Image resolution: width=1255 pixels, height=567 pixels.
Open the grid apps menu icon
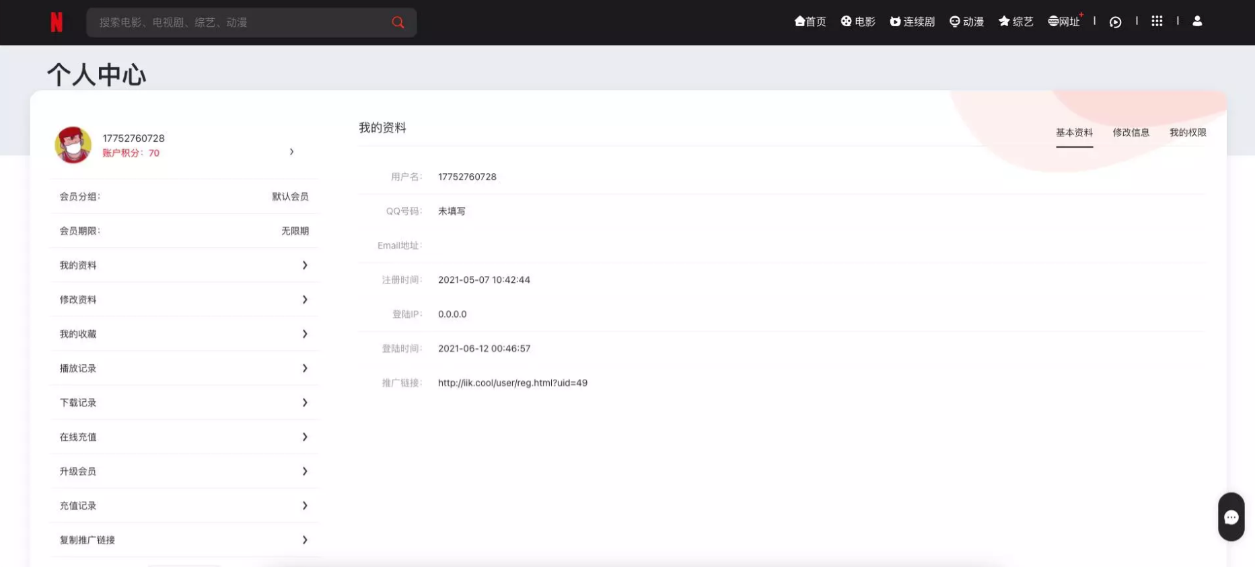(1157, 21)
